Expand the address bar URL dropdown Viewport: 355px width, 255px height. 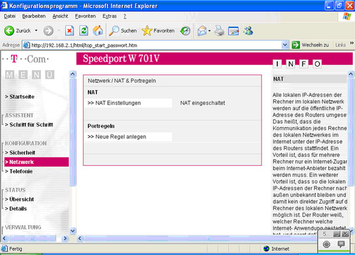285,45
